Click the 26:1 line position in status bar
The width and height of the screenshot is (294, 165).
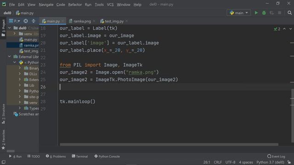coord(207,162)
